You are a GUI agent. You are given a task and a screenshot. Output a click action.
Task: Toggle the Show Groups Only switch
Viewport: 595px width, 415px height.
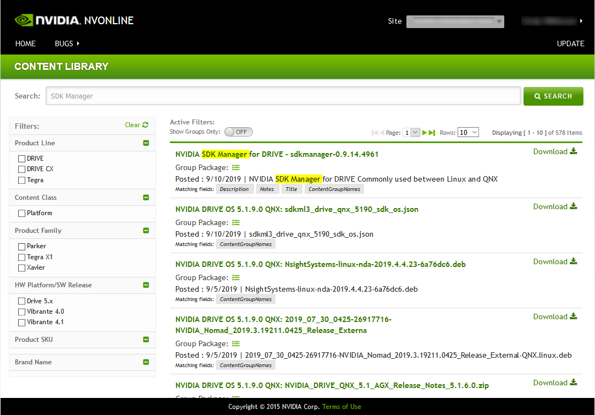pos(239,132)
